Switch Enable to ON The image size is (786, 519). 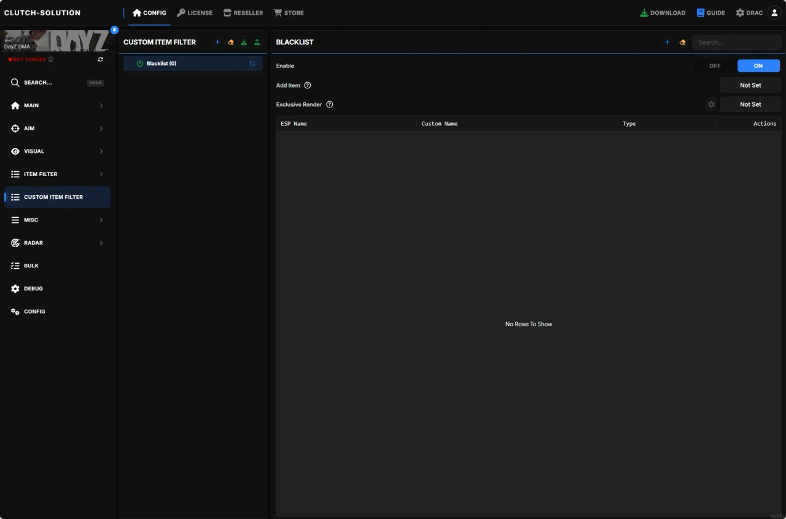758,66
